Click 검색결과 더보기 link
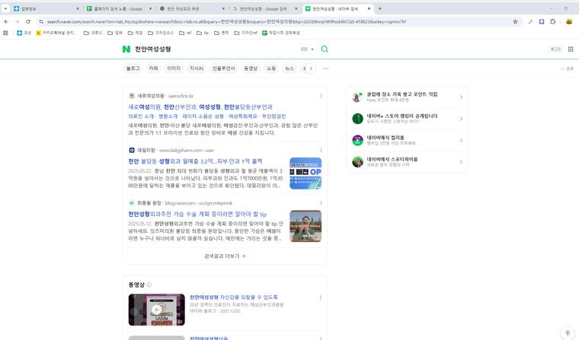 tap(225, 256)
